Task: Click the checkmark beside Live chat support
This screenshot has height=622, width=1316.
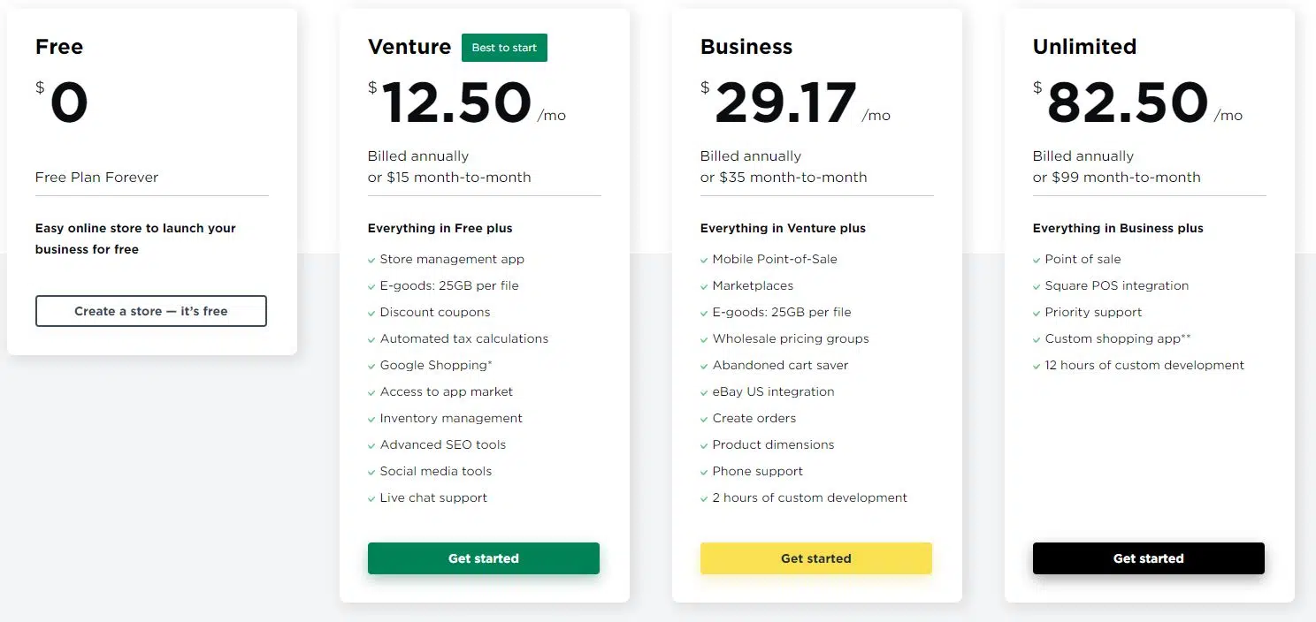Action: [371, 498]
